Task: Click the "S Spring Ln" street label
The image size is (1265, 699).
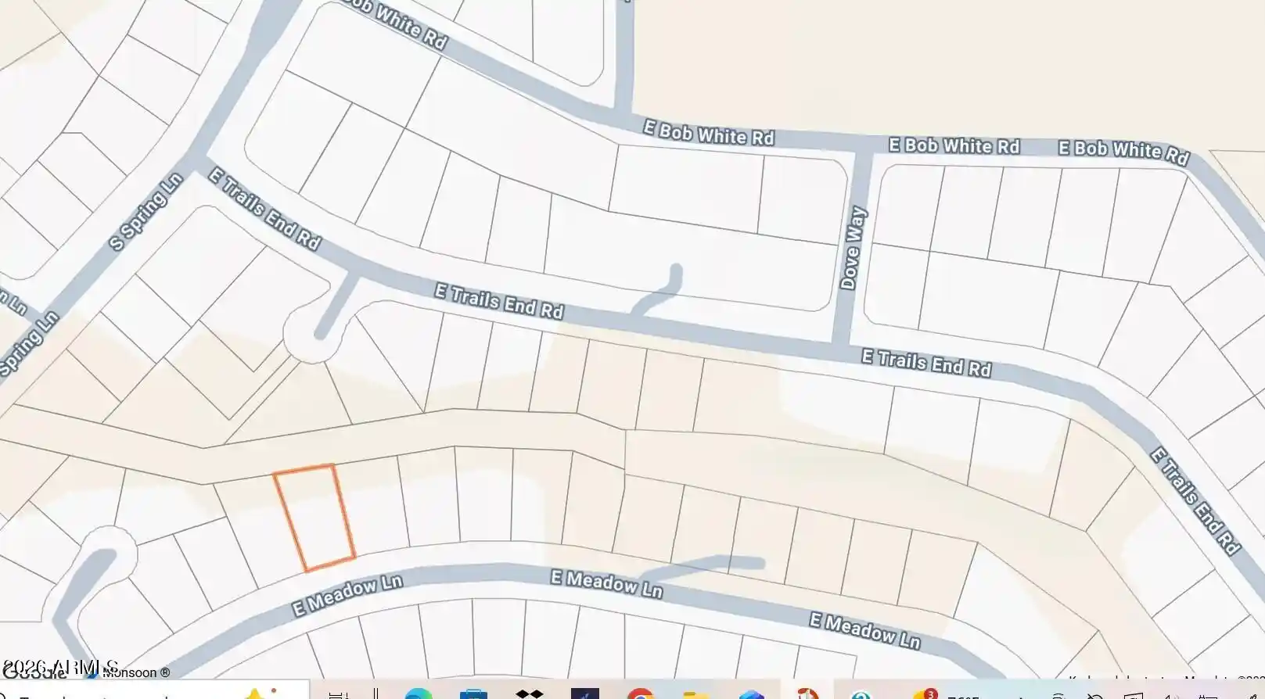Action: point(146,212)
